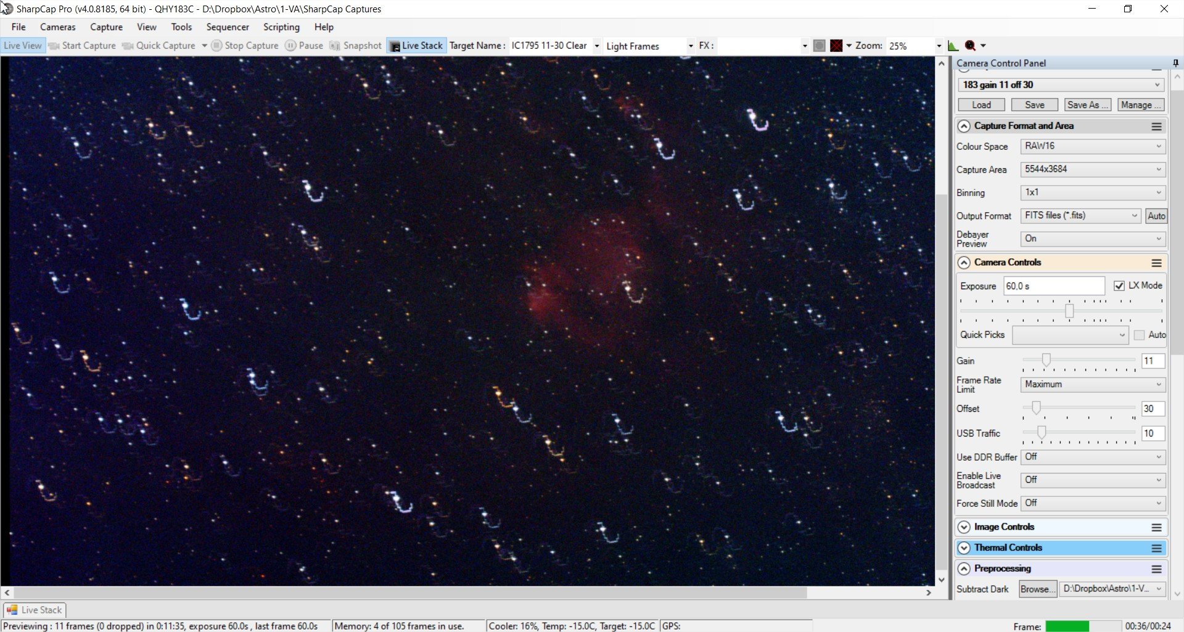Viewport: 1184px width, 632px height.
Task: Click the Exposure value input field
Action: (1054, 286)
